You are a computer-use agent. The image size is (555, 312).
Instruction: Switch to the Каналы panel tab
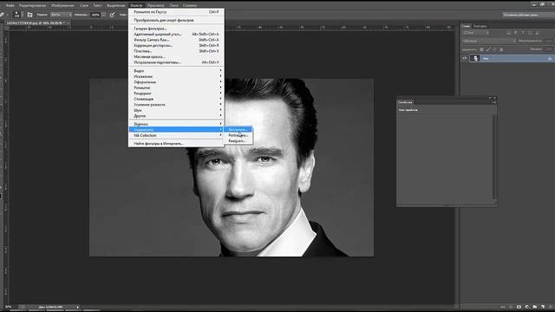point(480,26)
